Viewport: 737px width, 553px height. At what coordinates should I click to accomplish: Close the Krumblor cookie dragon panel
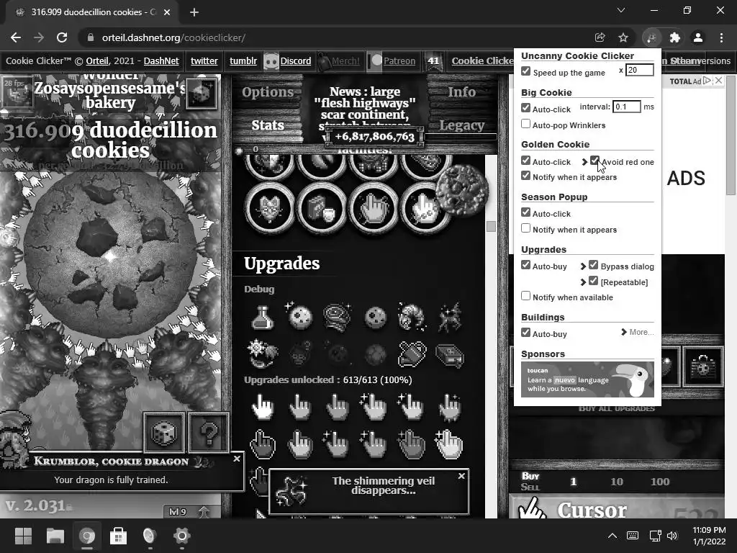[237, 459]
